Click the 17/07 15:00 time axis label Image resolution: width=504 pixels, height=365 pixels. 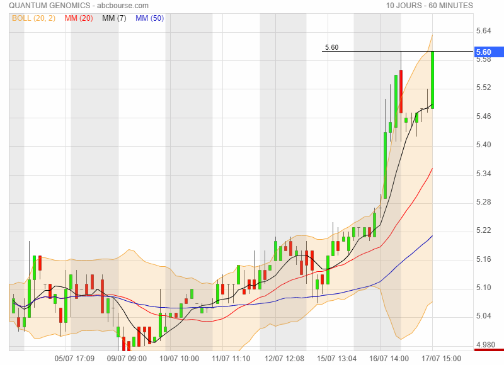[442, 359]
